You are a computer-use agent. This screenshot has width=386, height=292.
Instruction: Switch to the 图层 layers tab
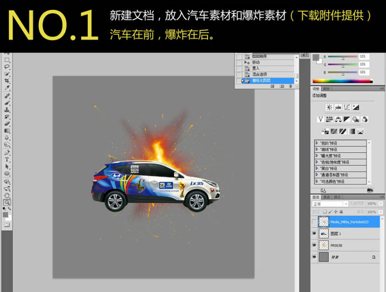[316, 197]
